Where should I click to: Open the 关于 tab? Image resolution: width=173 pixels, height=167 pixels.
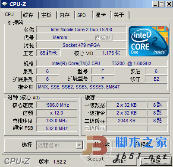pyautogui.click(x=120, y=15)
